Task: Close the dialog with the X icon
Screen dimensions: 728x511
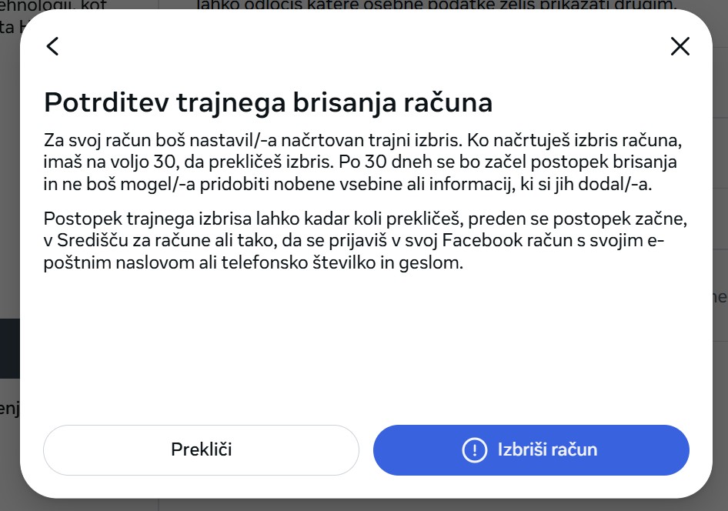Action: (x=680, y=46)
